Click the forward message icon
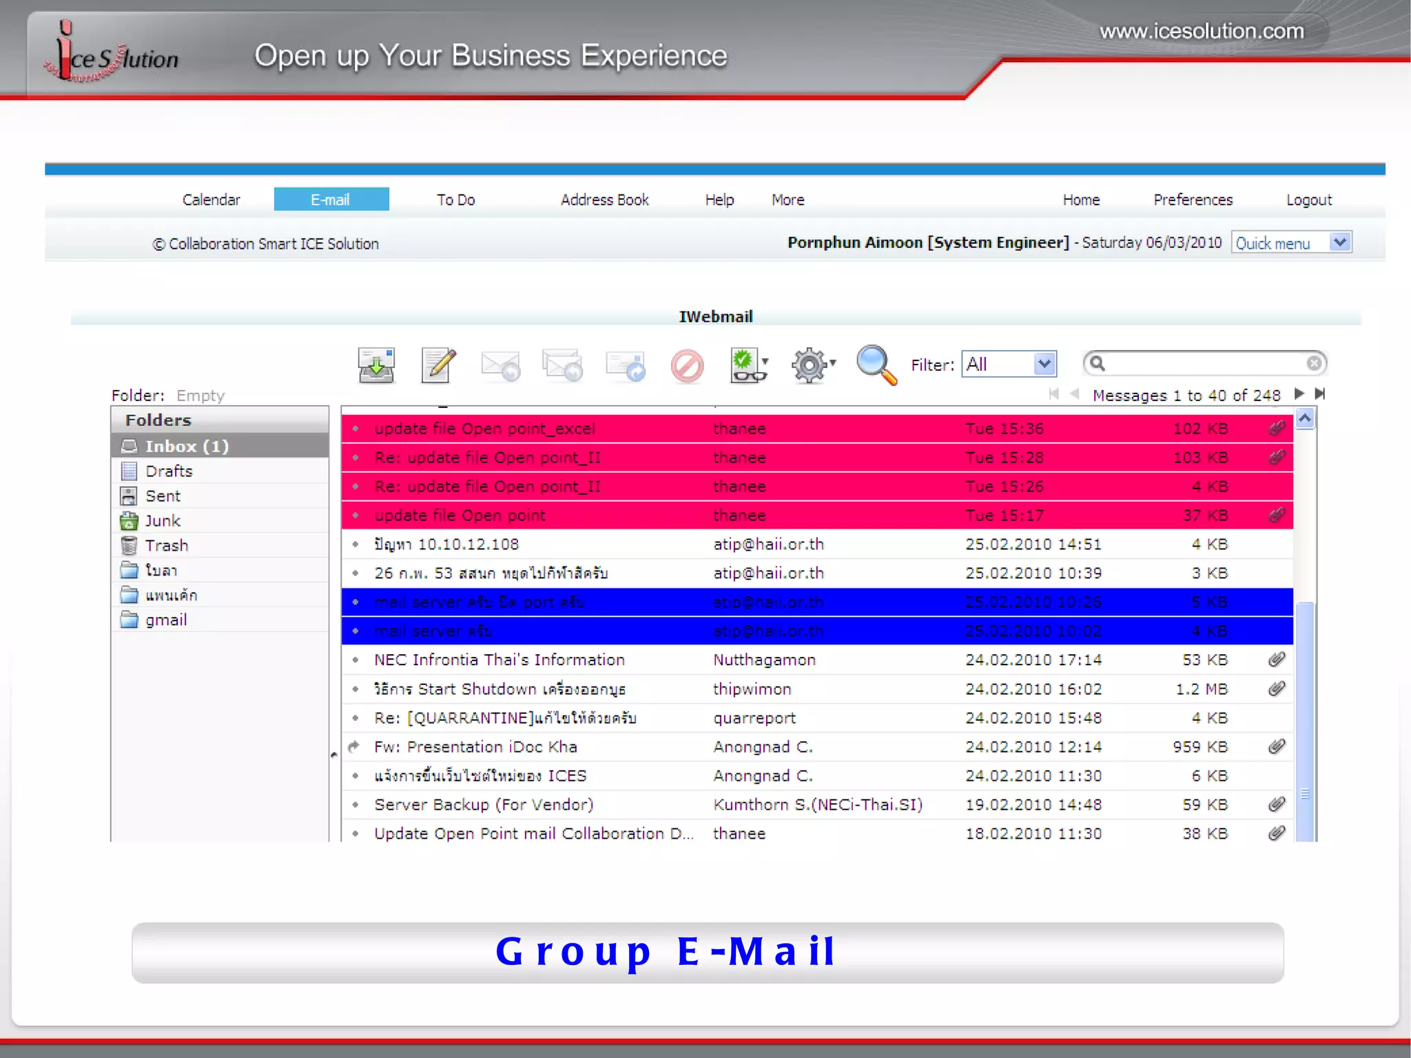The height and width of the screenshot is (1058, 1411). (x=626, y=365)
